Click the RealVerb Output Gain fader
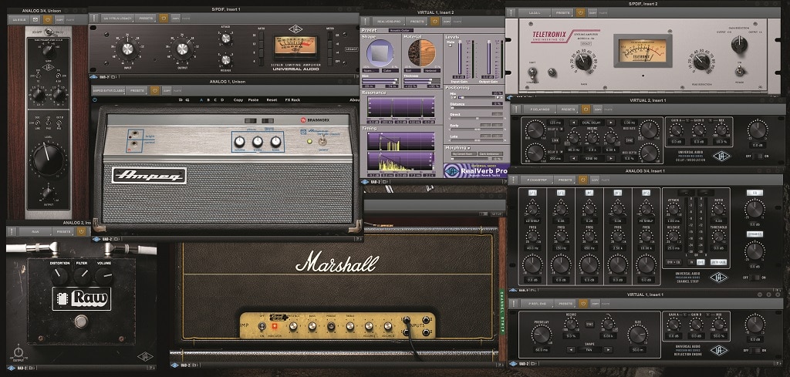790x377 pixels. 488,57
